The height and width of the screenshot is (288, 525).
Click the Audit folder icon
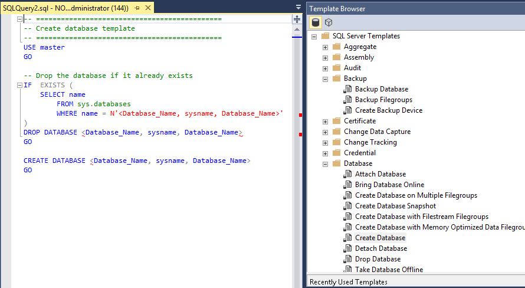pyautogui.click(x=336, y=68)
